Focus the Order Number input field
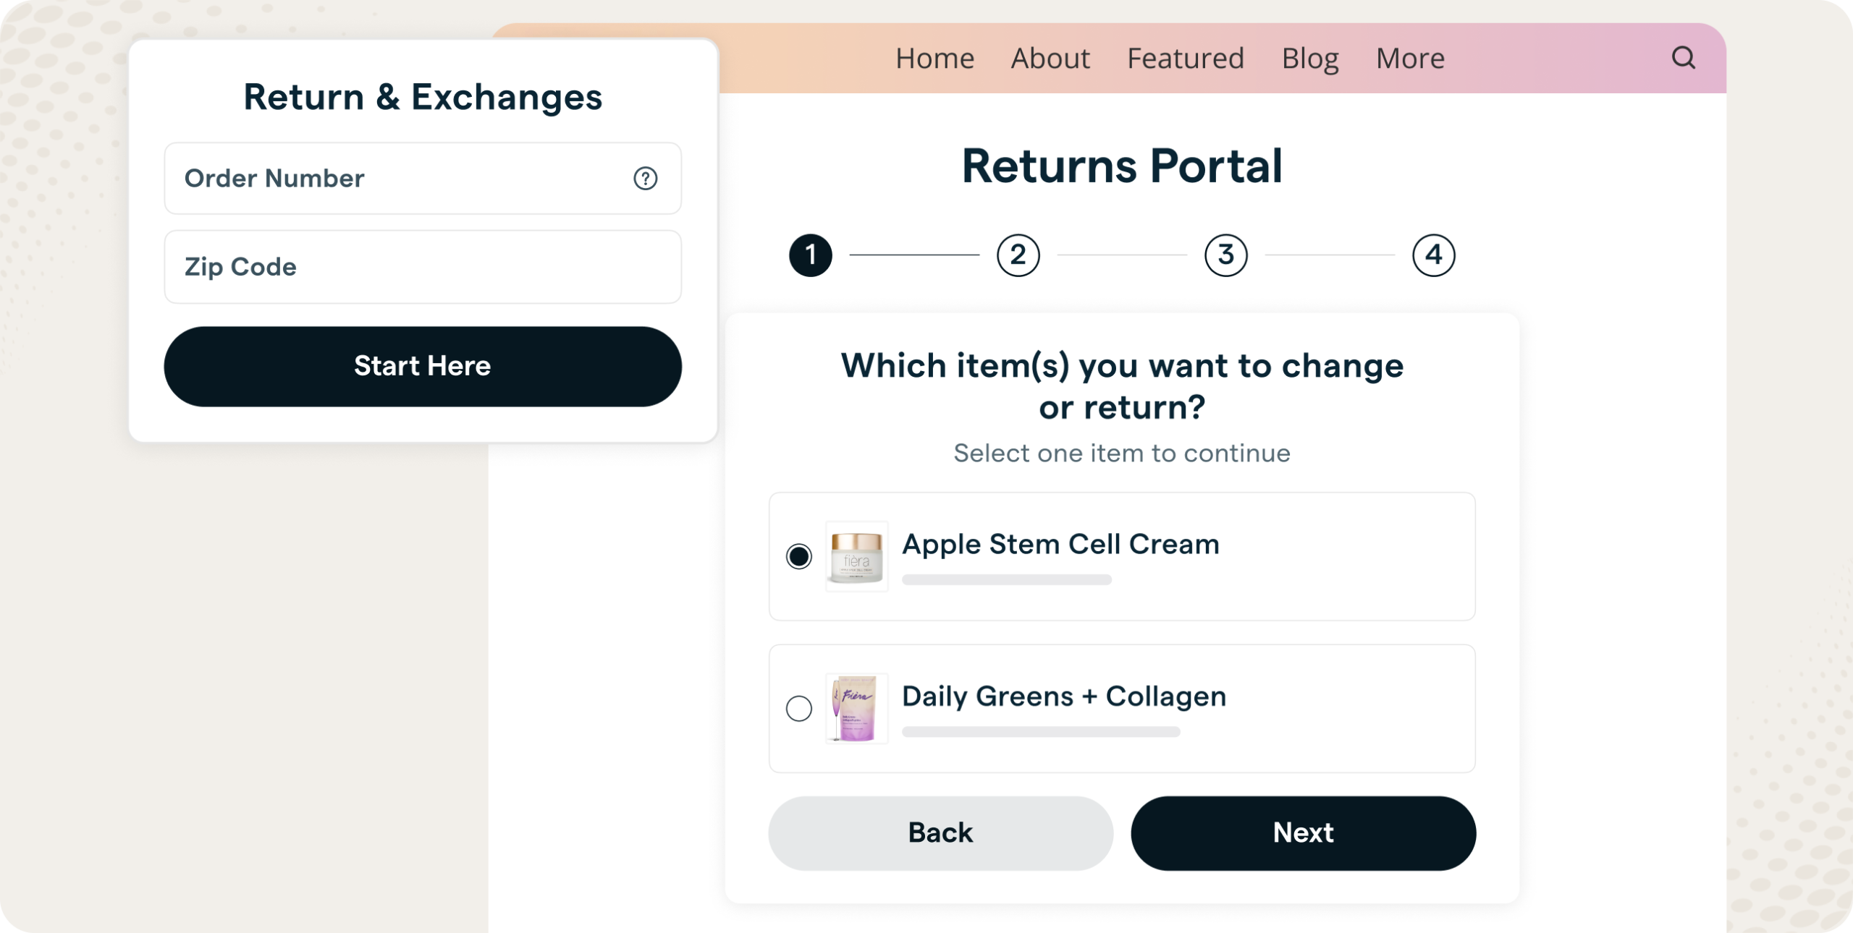 (x=398, y=179)
